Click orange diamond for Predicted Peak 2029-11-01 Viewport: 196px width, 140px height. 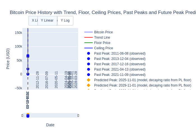88,85
